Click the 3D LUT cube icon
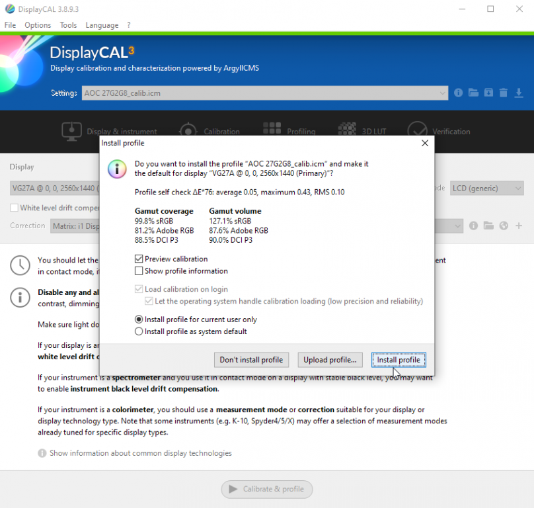The height and width of the screenshot is (508, 534). click(x=347, y=129)
